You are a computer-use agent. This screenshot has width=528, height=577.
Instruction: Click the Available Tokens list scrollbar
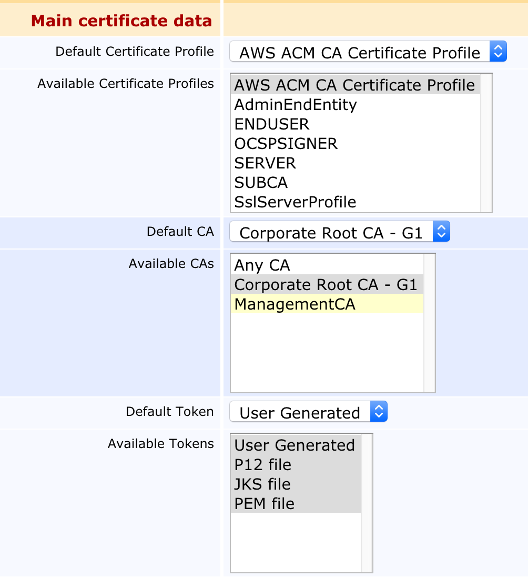(x=367, y=503)
